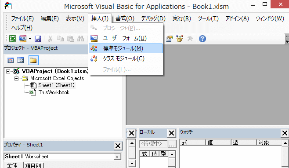Image resolution: width=289 pixels, height=168 pixels.
Task: Click the 型 column header in ローカル pane
Action: pyautogui.click(x=163, y=154)
